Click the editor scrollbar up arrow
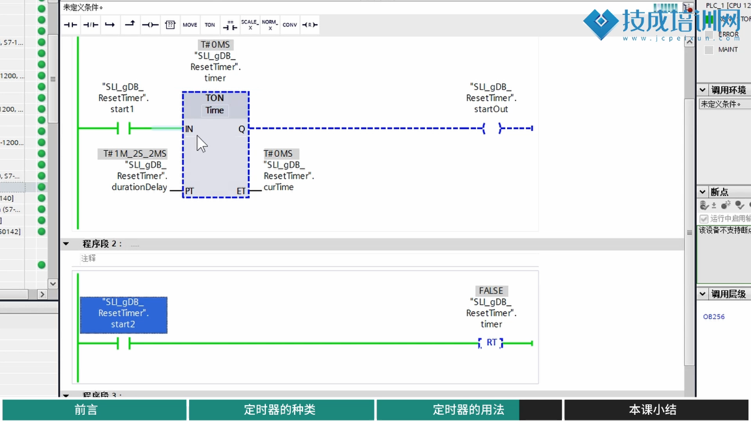This screenshot has width=751, height=422. pyautogui.click(x=690, y=42)
